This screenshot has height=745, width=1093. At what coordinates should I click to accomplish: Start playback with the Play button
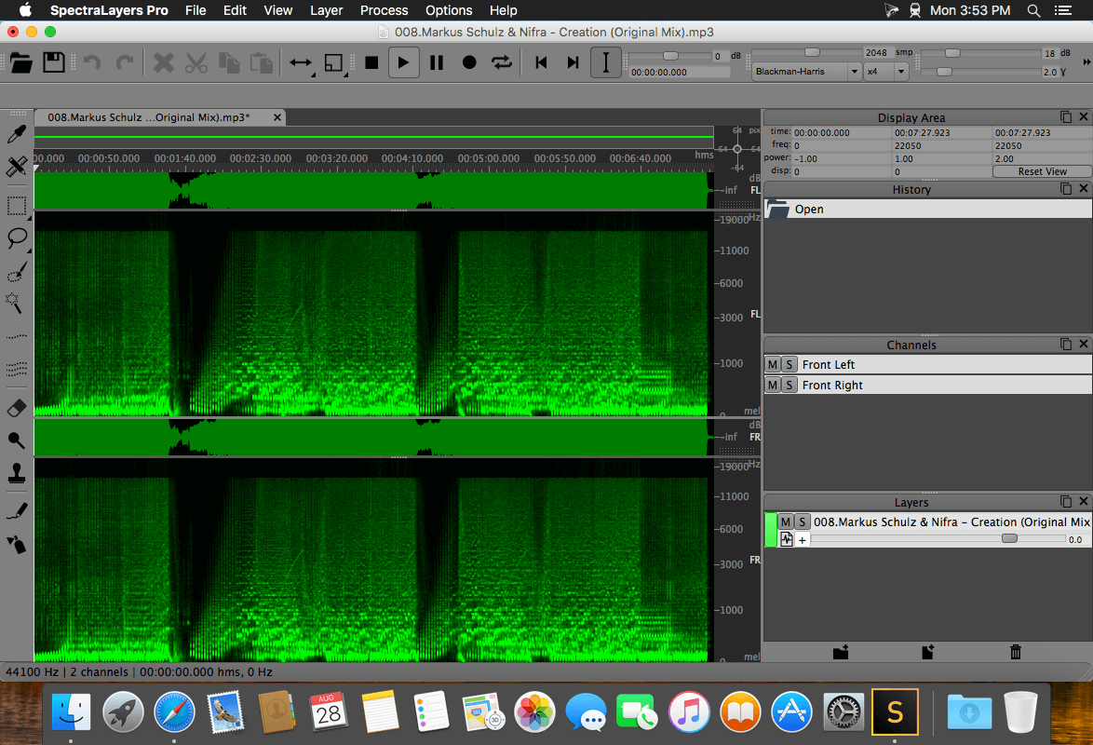point(404,62)
